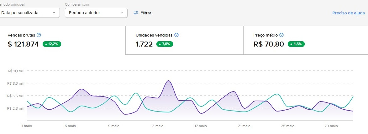Click the help icon beside Vendas brutas
The image size is (368, 134).
[x=39, y=35]
